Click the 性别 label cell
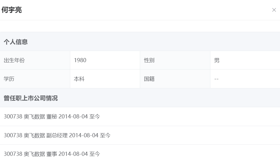 [149, 60]
